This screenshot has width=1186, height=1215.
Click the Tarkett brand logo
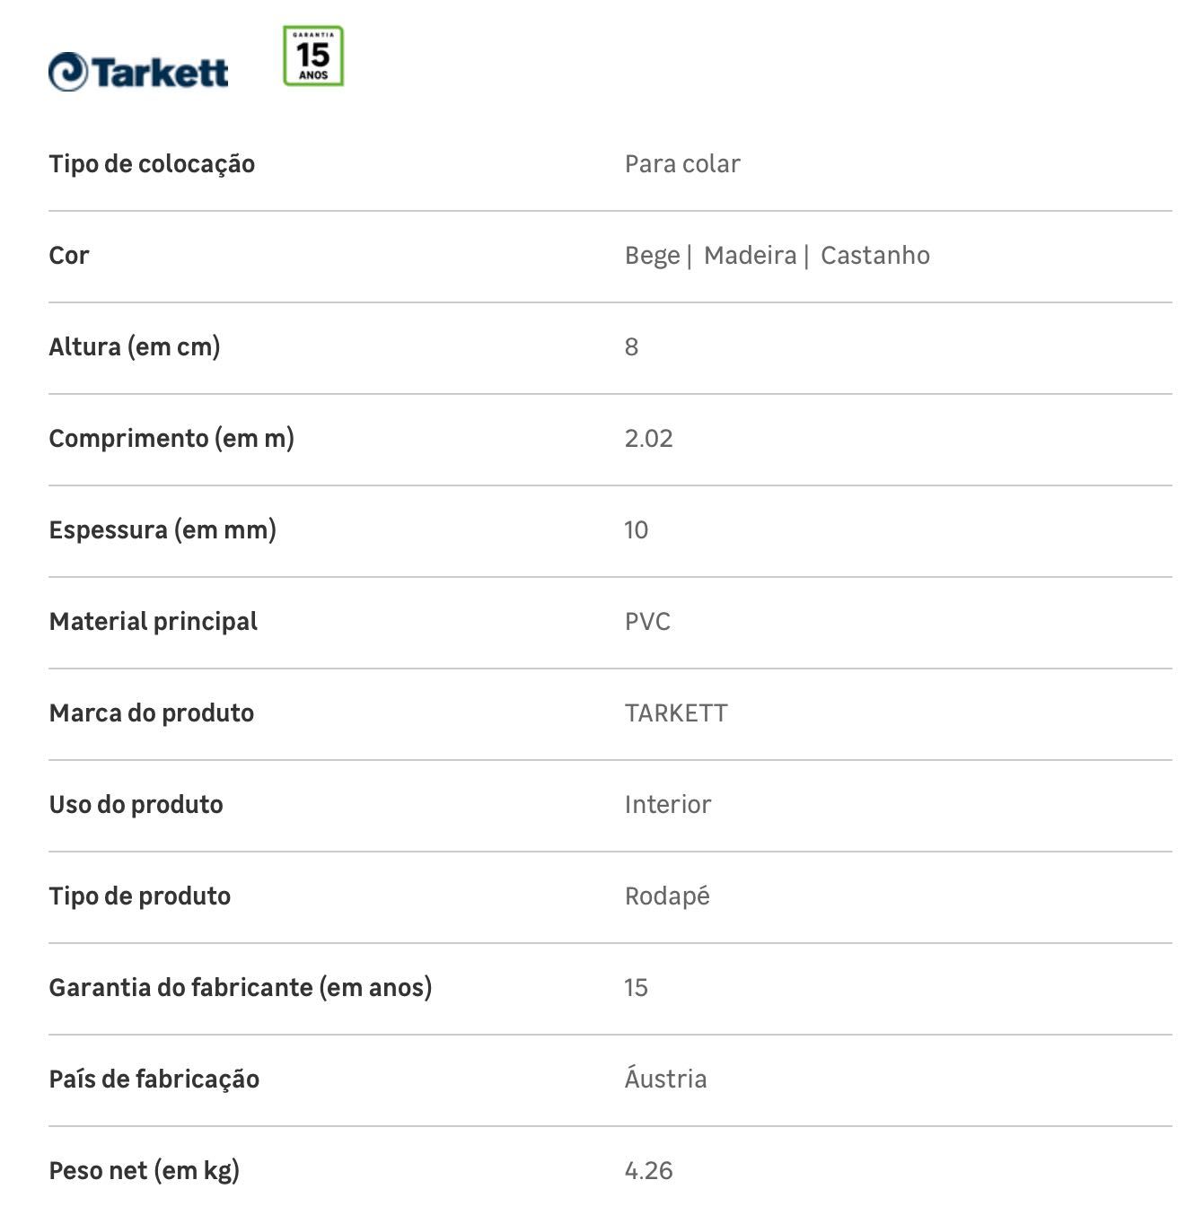coord(138,72)
